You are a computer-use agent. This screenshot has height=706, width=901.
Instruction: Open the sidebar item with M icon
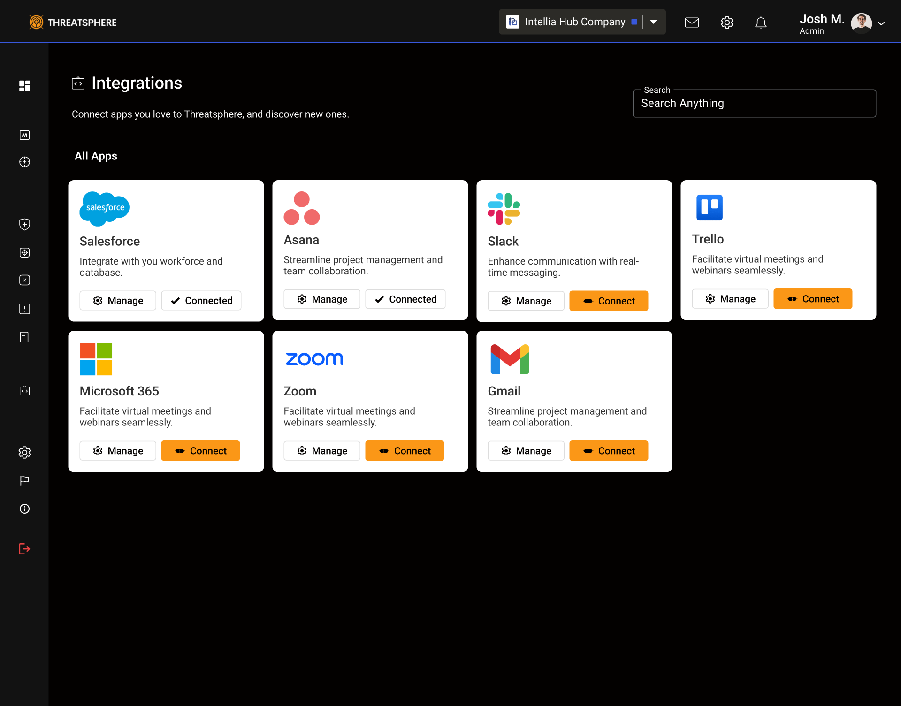(x=24, y=135)
